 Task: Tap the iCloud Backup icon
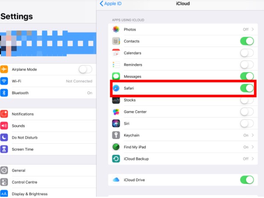click(116, 159)
